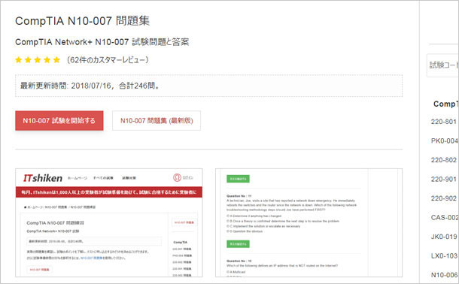Click the CompTIA N10-007 問題集 heading
459x284 pixels.
pos(82,21)
